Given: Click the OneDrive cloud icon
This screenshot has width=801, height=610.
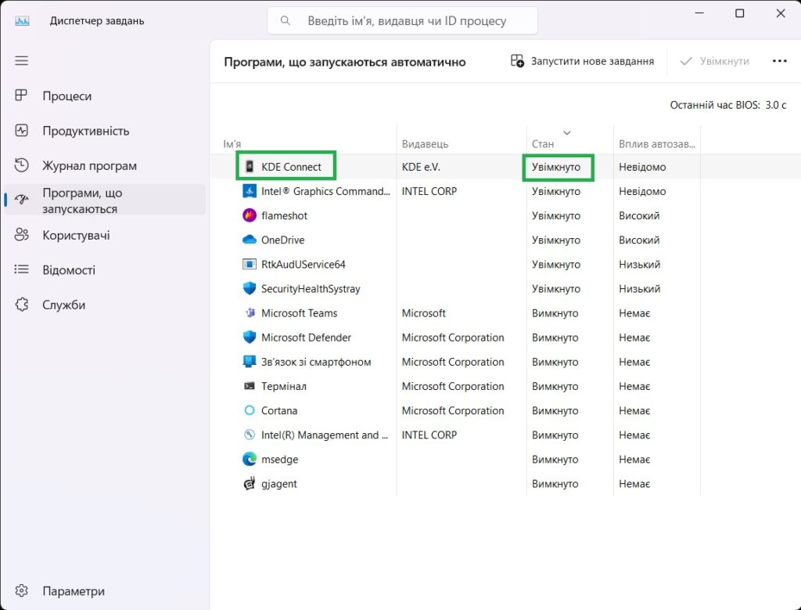Looking at the screenshot, I should 250,240.
